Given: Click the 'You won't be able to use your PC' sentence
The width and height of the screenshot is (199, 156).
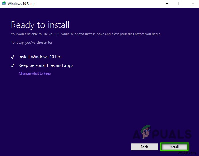Looking at the screenshot, I should tap(86, 34).
